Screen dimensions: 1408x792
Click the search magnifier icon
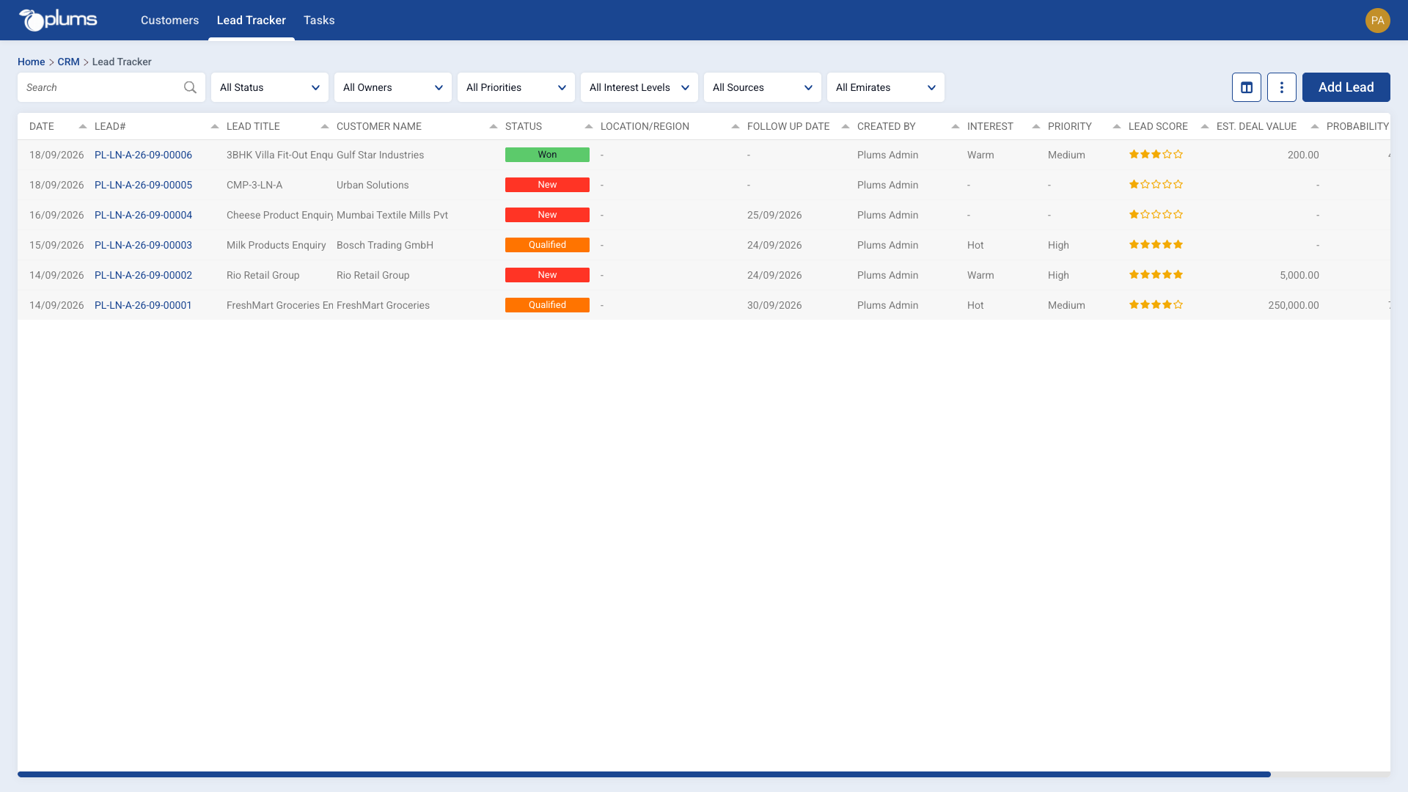pos(190,87)
